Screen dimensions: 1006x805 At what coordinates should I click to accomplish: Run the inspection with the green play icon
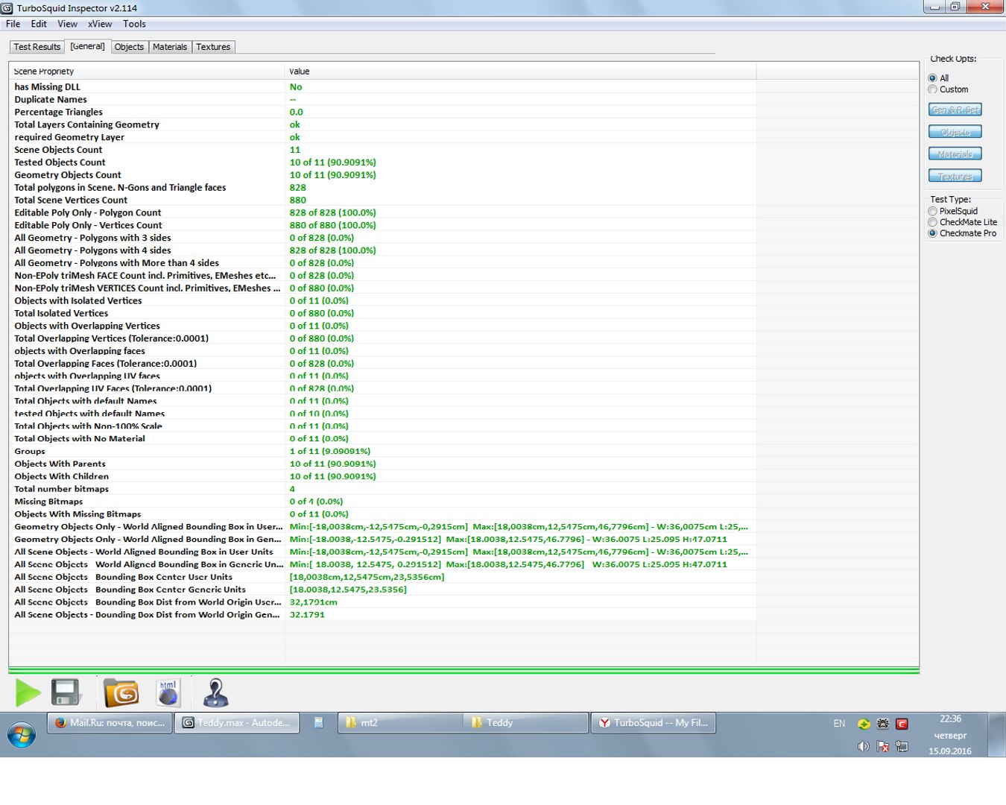(x=28, y=693)
